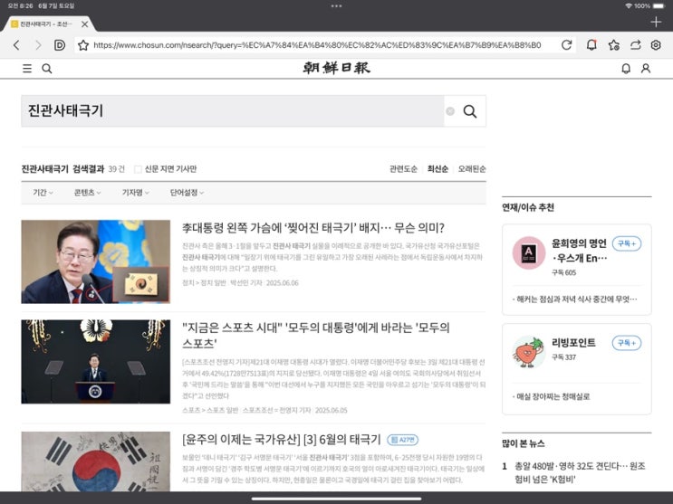This screenshot has width=673, height=504.
Task: Open a new tab with plus icon
Action: click(x=656, y=22)
